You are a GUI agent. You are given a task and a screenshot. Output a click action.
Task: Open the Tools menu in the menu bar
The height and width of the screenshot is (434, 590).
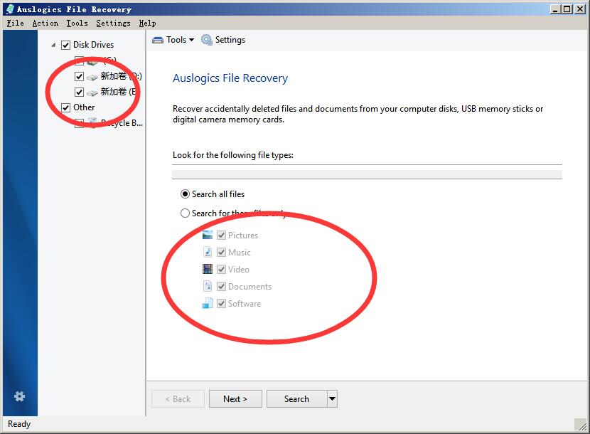pos(77,23)
